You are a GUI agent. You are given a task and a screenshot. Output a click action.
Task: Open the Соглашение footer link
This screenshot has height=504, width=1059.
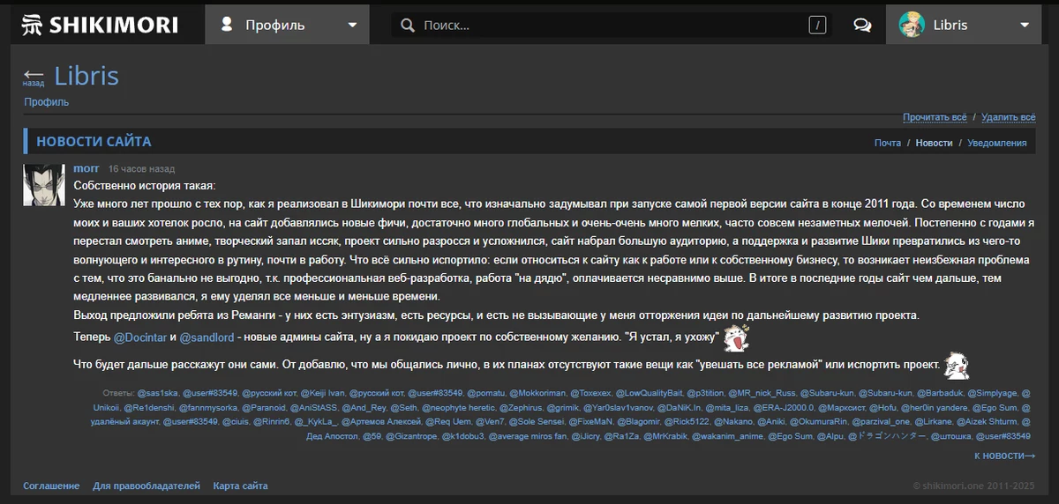(51, 485)
